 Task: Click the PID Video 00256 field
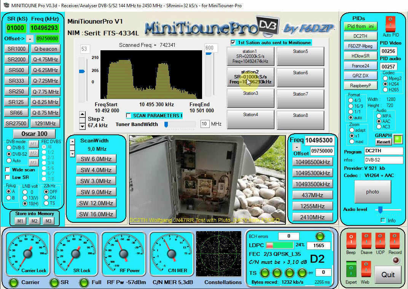[388, 51]
